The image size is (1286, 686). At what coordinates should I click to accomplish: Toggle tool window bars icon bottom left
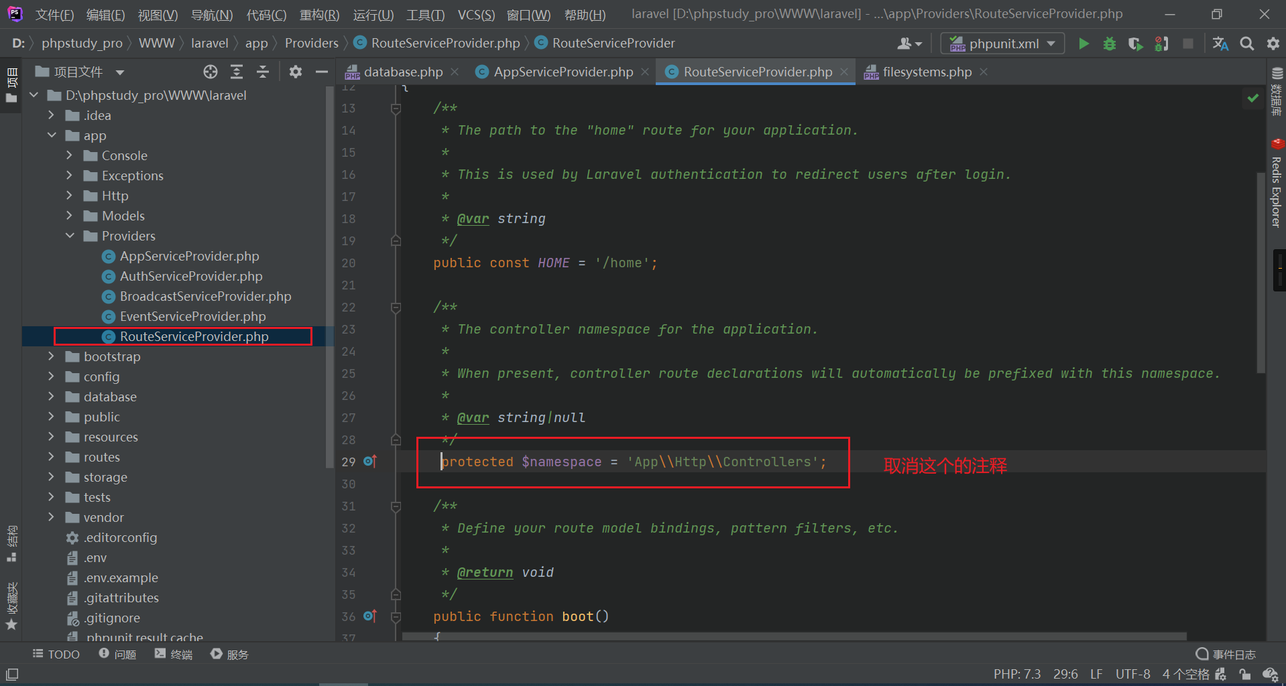pos(12,674)
